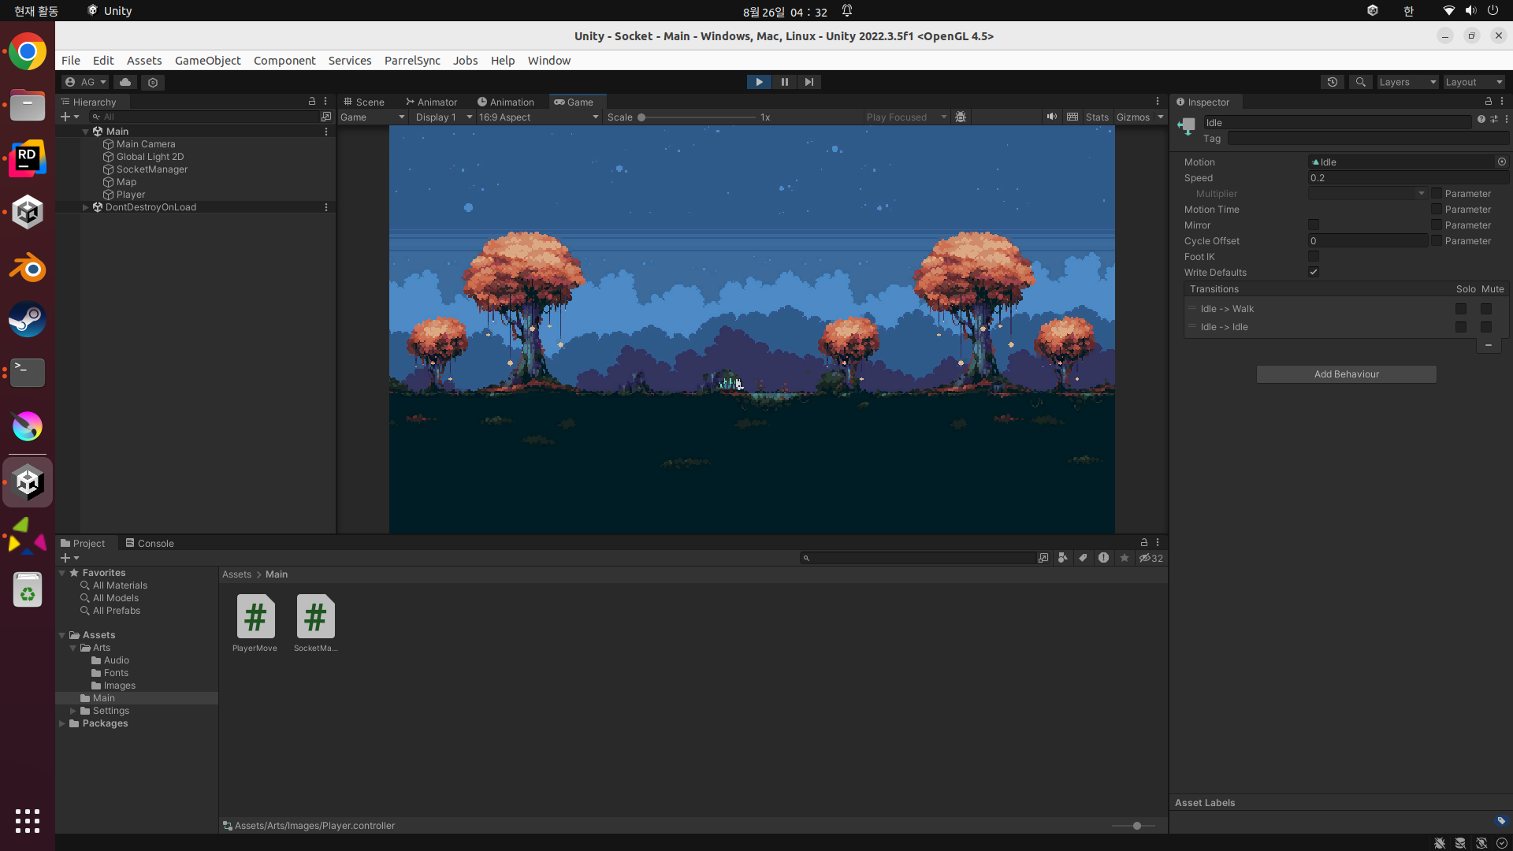This screenshot has width=1513, height=851.
Task: Click the Game view shortcuts keyboard icon
Action: 1072,117
